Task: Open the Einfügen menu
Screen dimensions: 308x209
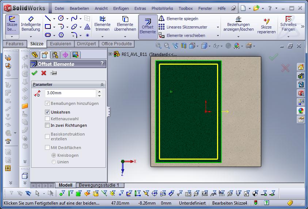Action: [121, 8]
